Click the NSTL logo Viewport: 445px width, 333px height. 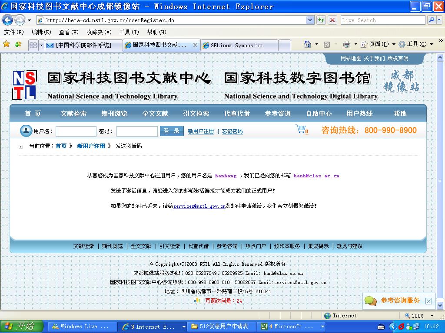(x=25, y=85)
